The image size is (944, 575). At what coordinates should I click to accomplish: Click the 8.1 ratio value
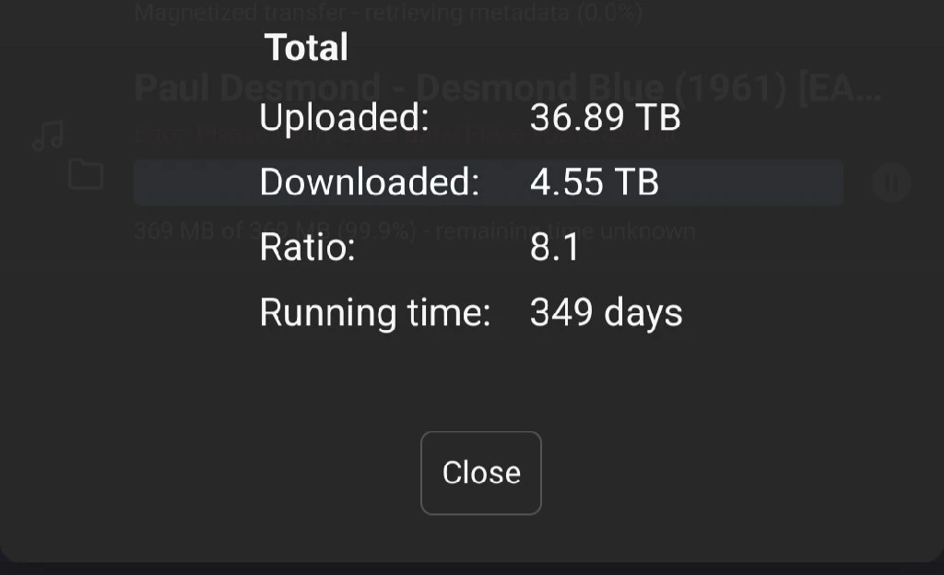tap(554, 247)
